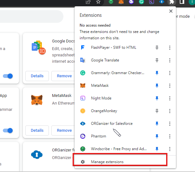Unpin MetaMask from the toolbar
This screenshot has width=195, height=172.
click(x=157, y=86)
